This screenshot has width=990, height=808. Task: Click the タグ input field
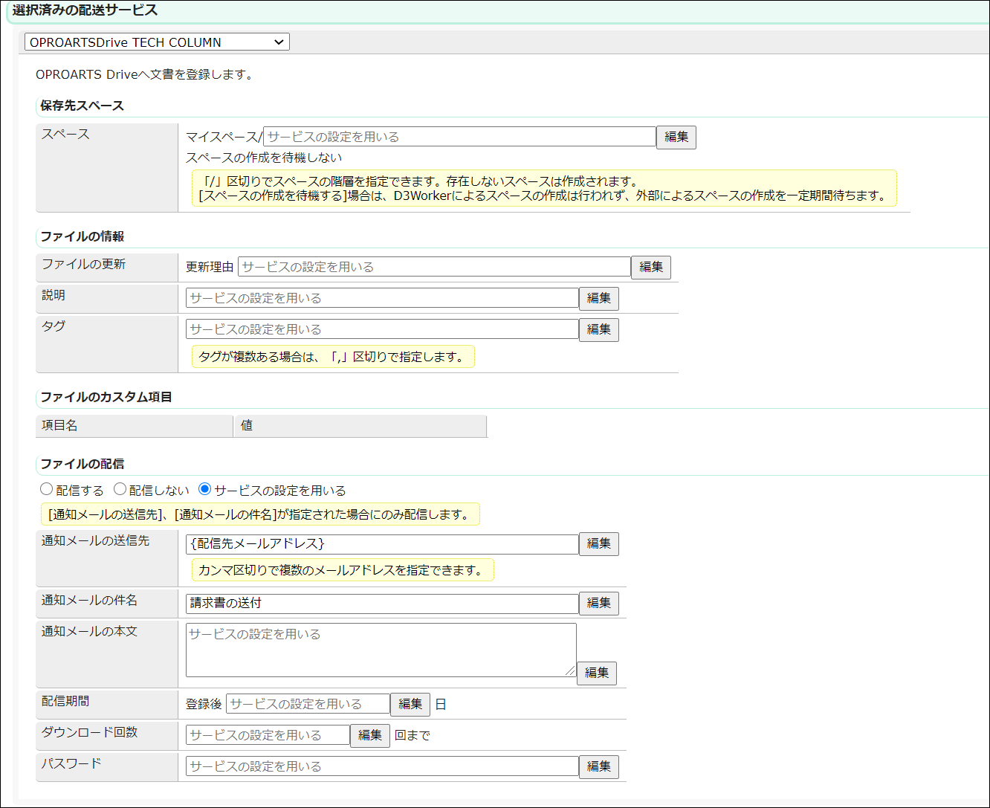(382, 329)
